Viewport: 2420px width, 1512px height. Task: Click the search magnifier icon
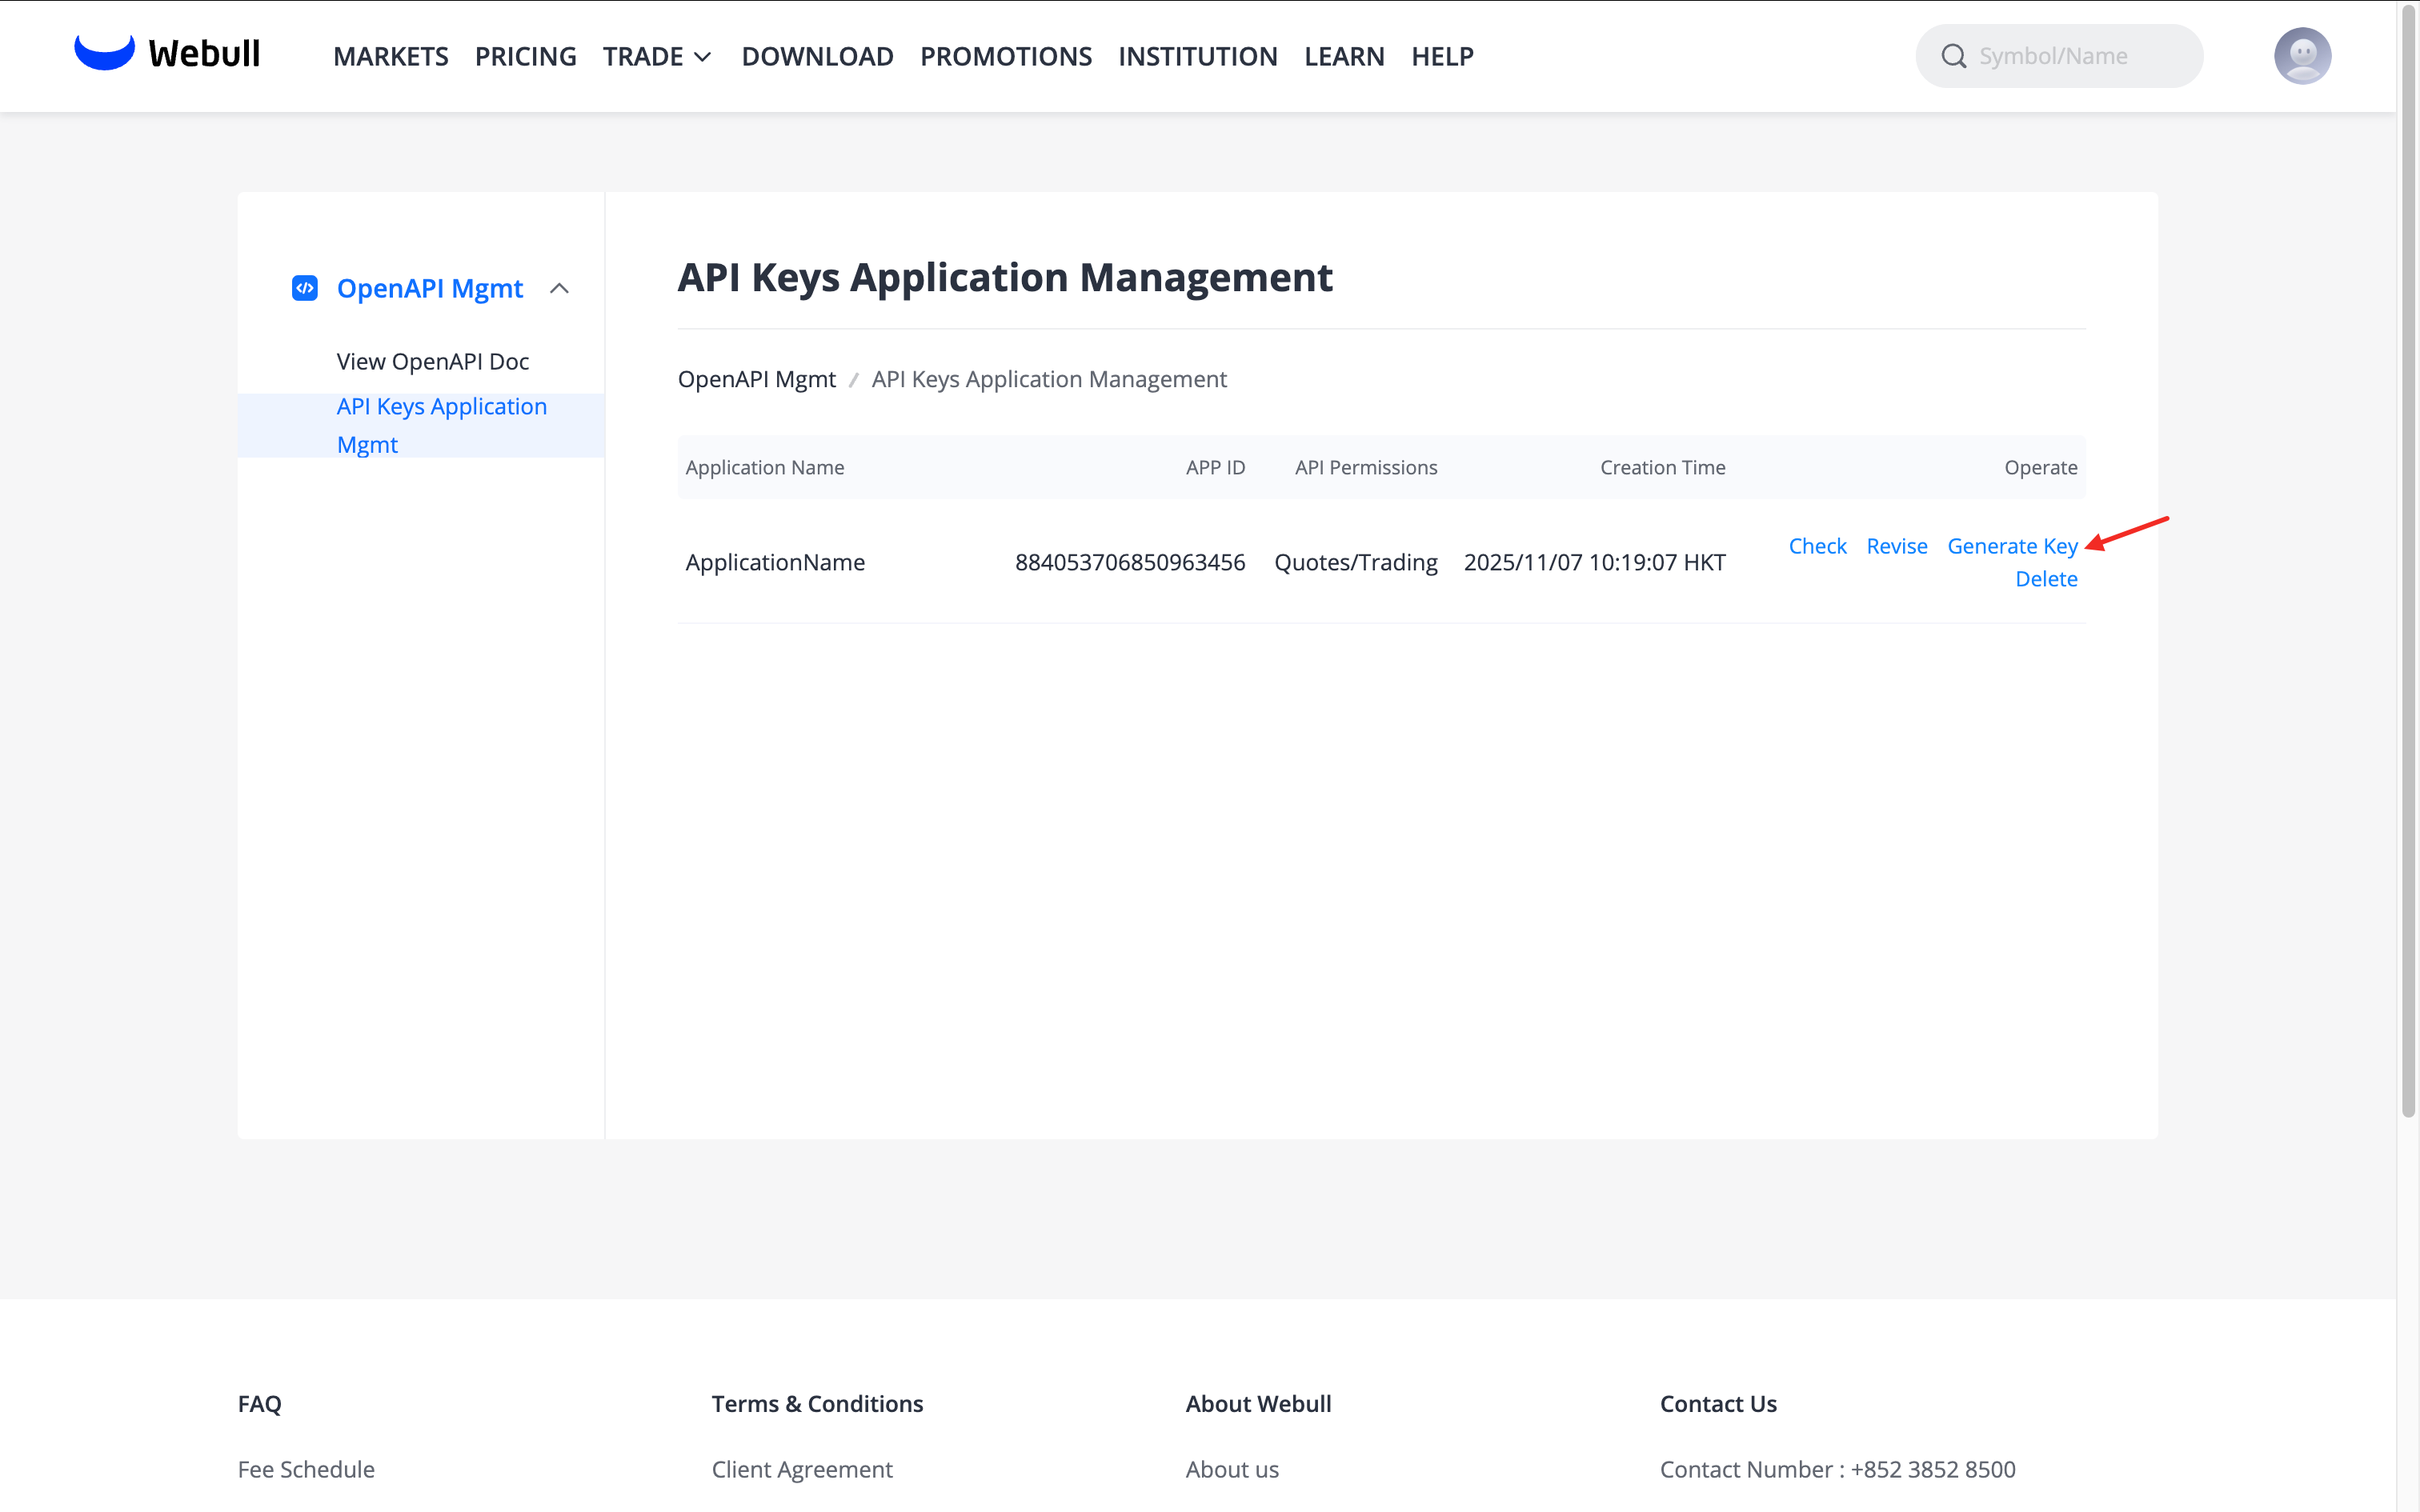1953,56
